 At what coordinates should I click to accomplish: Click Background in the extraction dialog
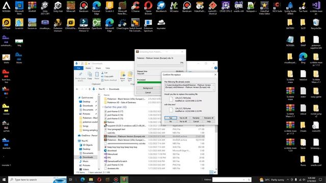(x=148, y=88)
